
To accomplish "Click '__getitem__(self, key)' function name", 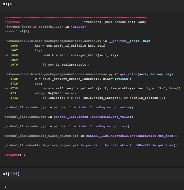I will (129, 41).
